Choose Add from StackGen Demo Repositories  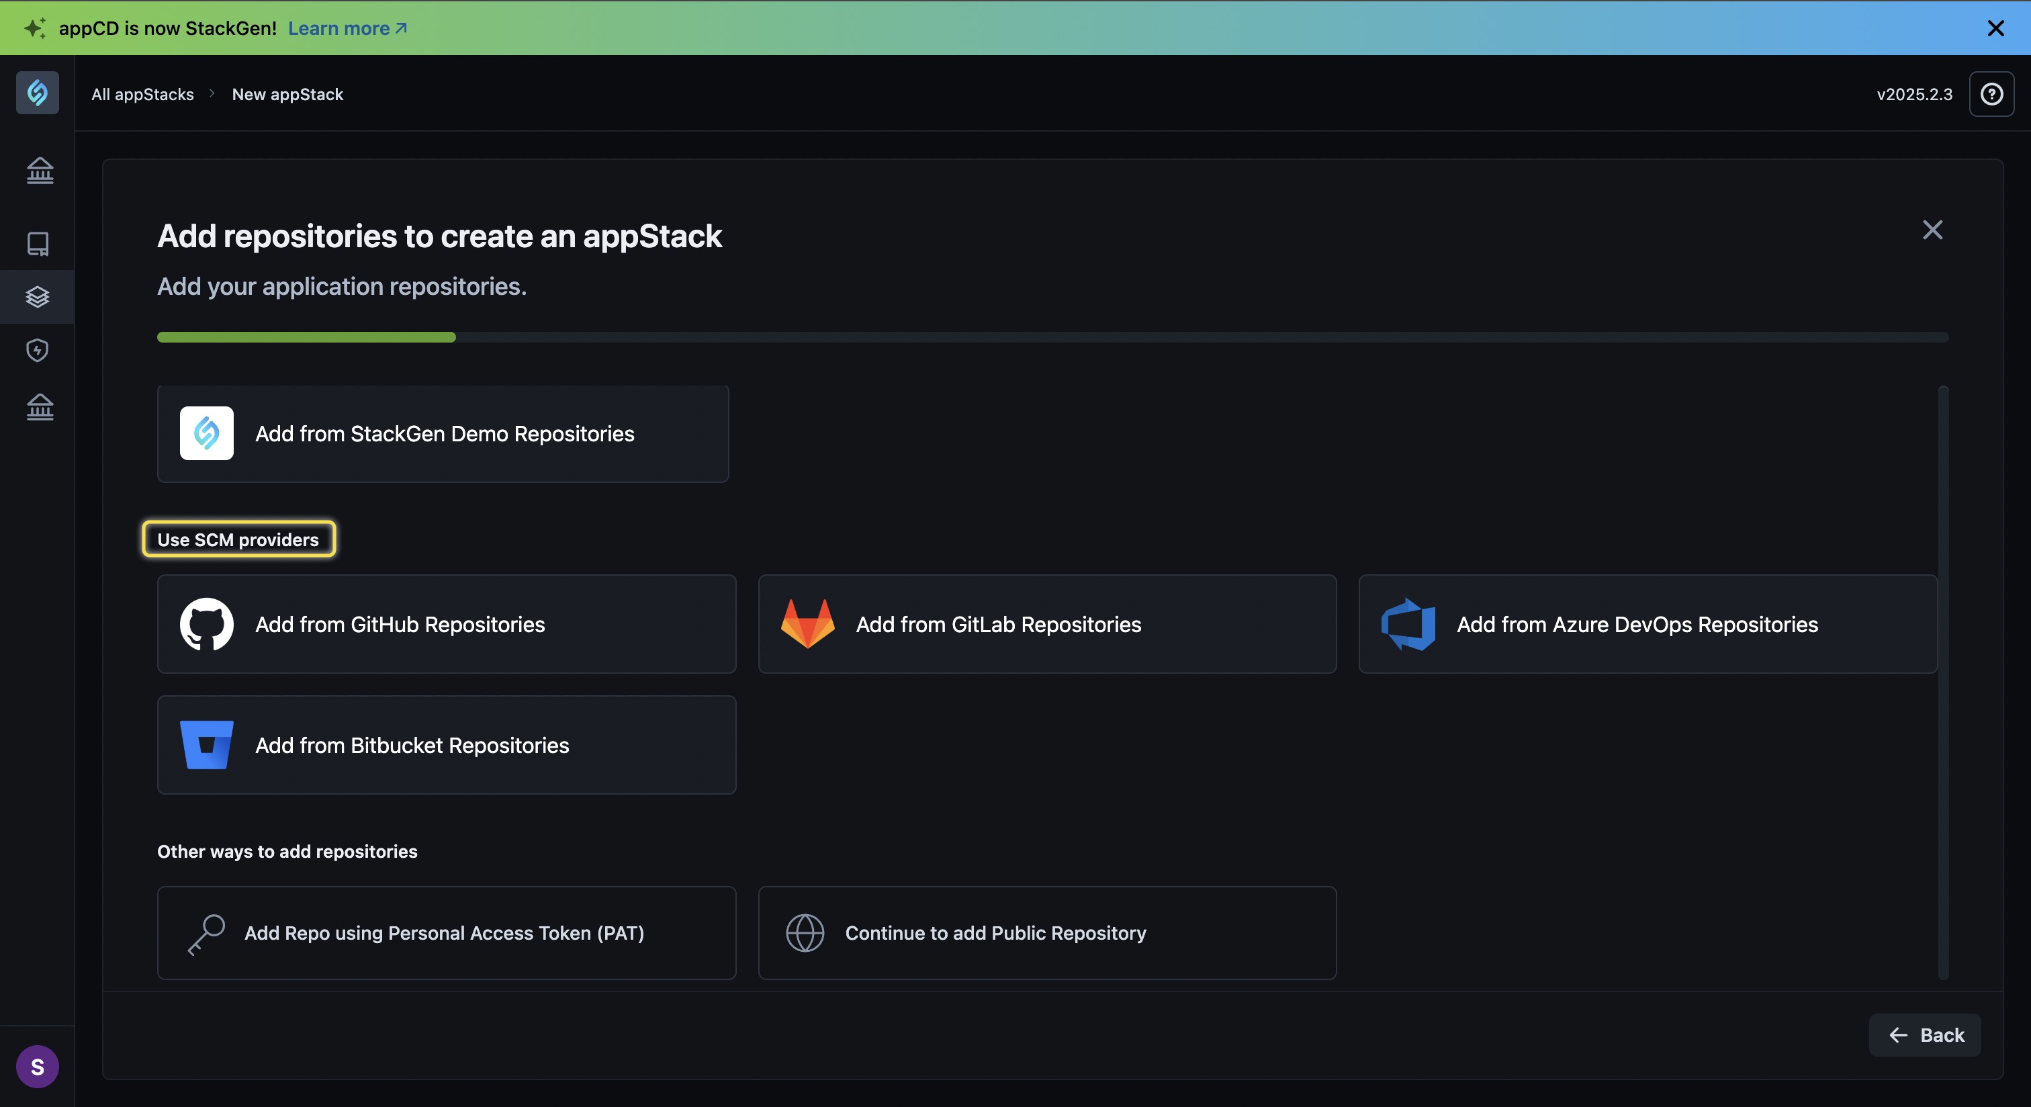[x=443, y=434]
